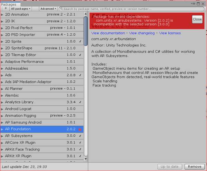Expand the 2D IK package arrow
207x171 pixels.
(x=2, y=21)
